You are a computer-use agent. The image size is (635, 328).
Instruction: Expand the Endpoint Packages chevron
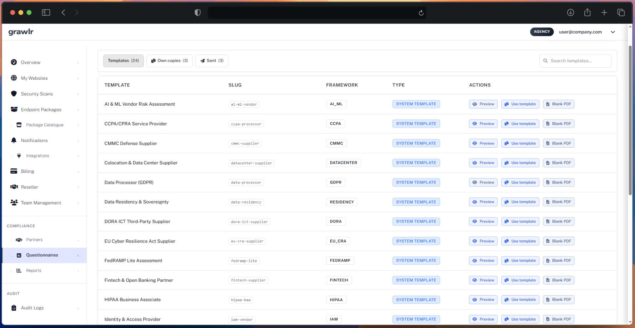(x=78, y=110)
